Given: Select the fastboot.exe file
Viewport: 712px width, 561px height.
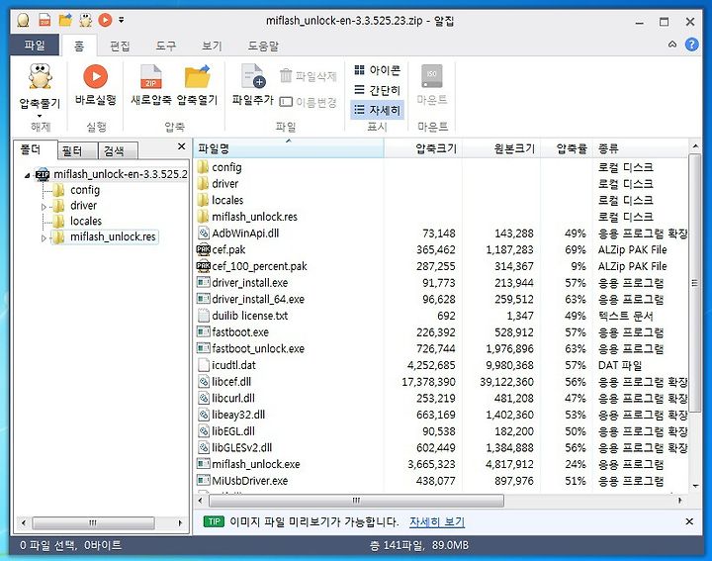Looking at the screenshot, I should (240, 332).
